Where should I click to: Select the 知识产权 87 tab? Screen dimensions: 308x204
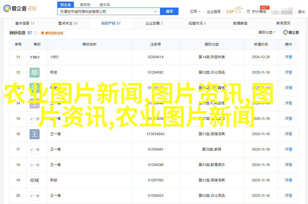tap(111, 23)
